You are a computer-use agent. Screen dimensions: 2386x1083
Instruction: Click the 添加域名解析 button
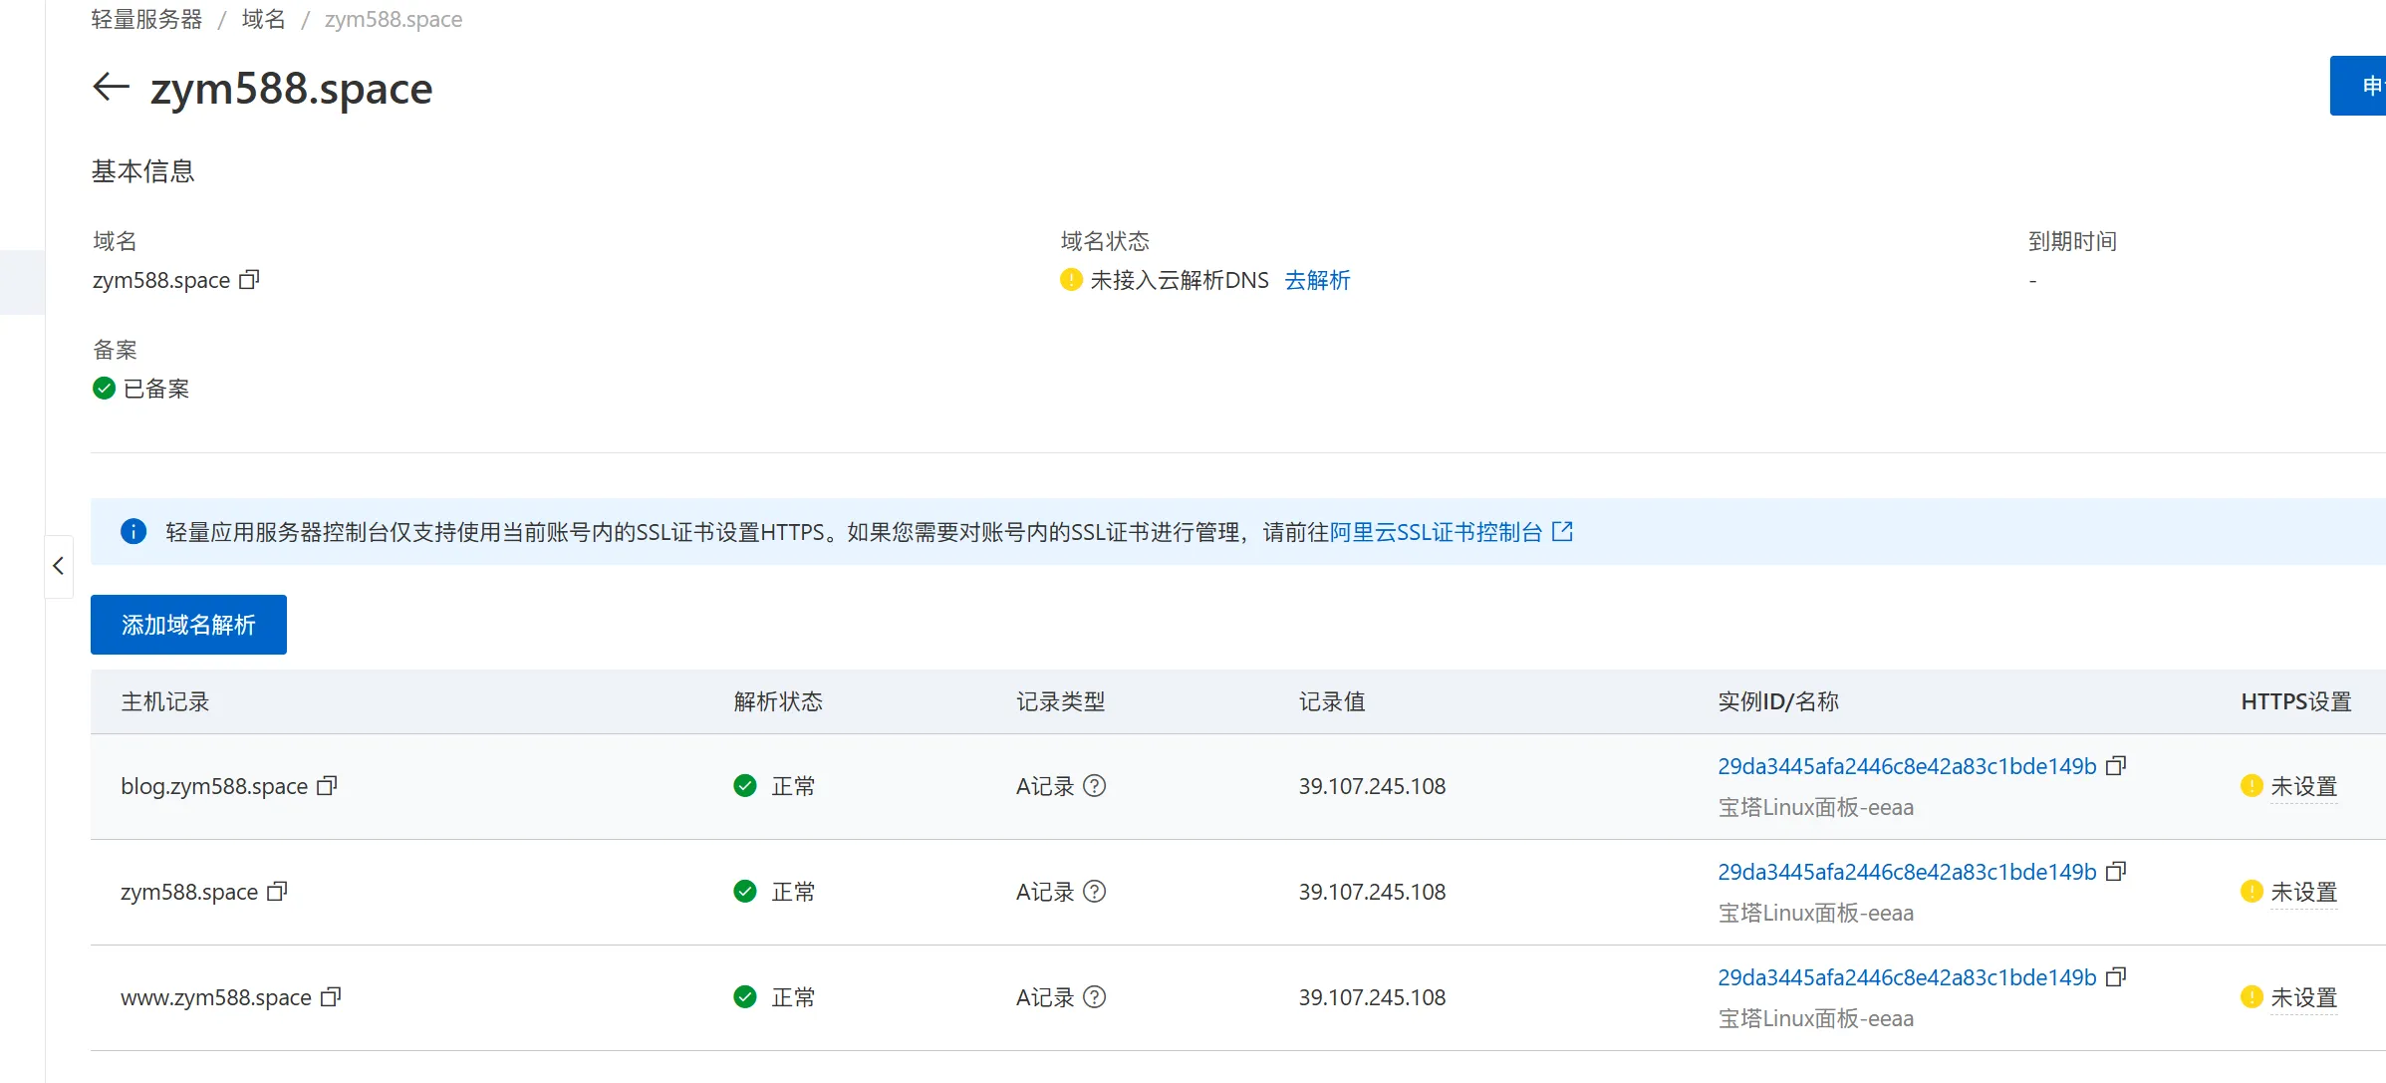(188, 625)
